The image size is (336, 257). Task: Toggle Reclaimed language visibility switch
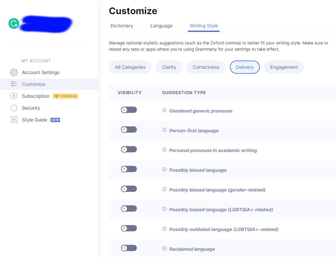coord(129,248)
